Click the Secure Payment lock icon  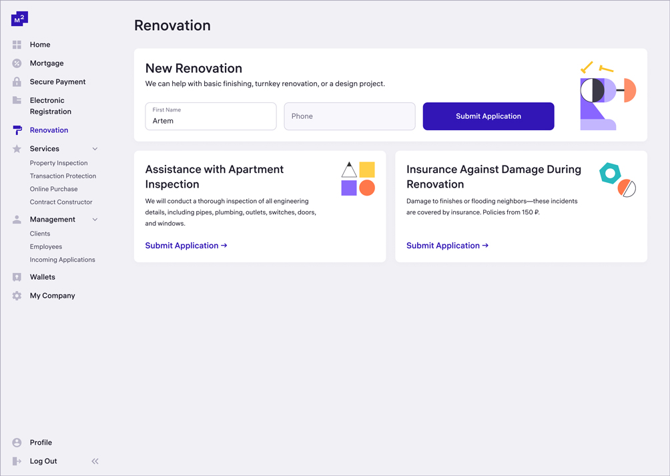[x=17, y=82]
